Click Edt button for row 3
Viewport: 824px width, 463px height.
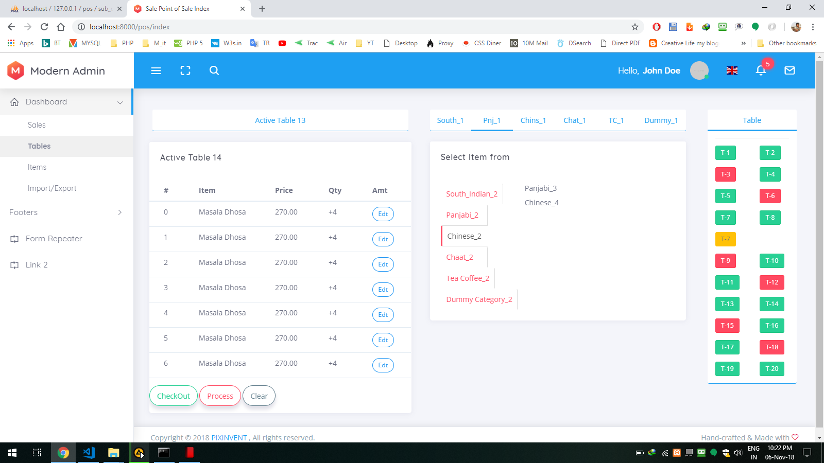[x=383, y=290]
